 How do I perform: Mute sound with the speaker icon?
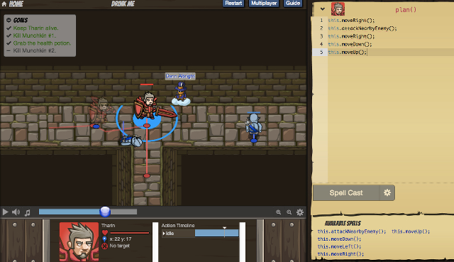[16, 212]
